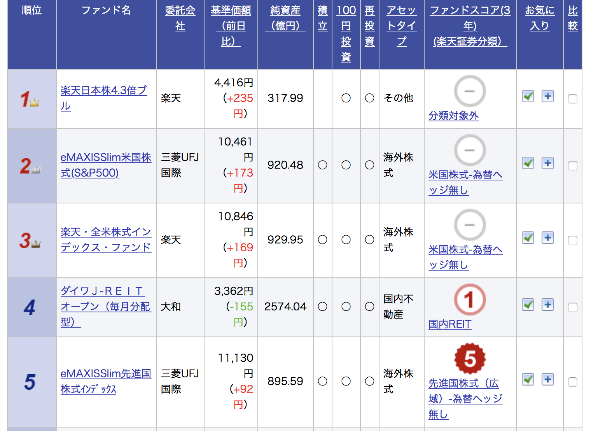Click net assets value 2574.04
Image resolution: width=591 pixels, height=431 pixels.
click(285, 307)
